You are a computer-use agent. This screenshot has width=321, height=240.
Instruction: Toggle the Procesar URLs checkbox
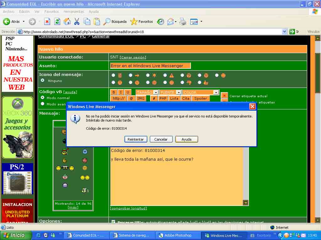point(113,222)
